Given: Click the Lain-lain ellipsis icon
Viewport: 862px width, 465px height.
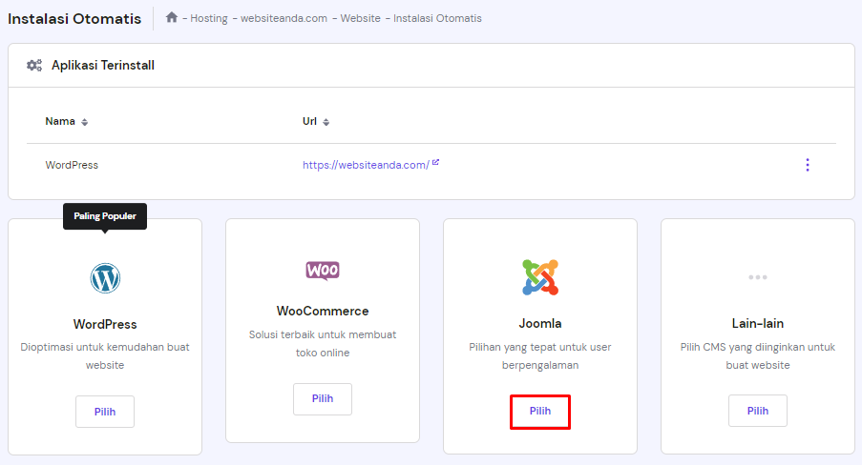Looking at the screenshot, I should point(758,277).
